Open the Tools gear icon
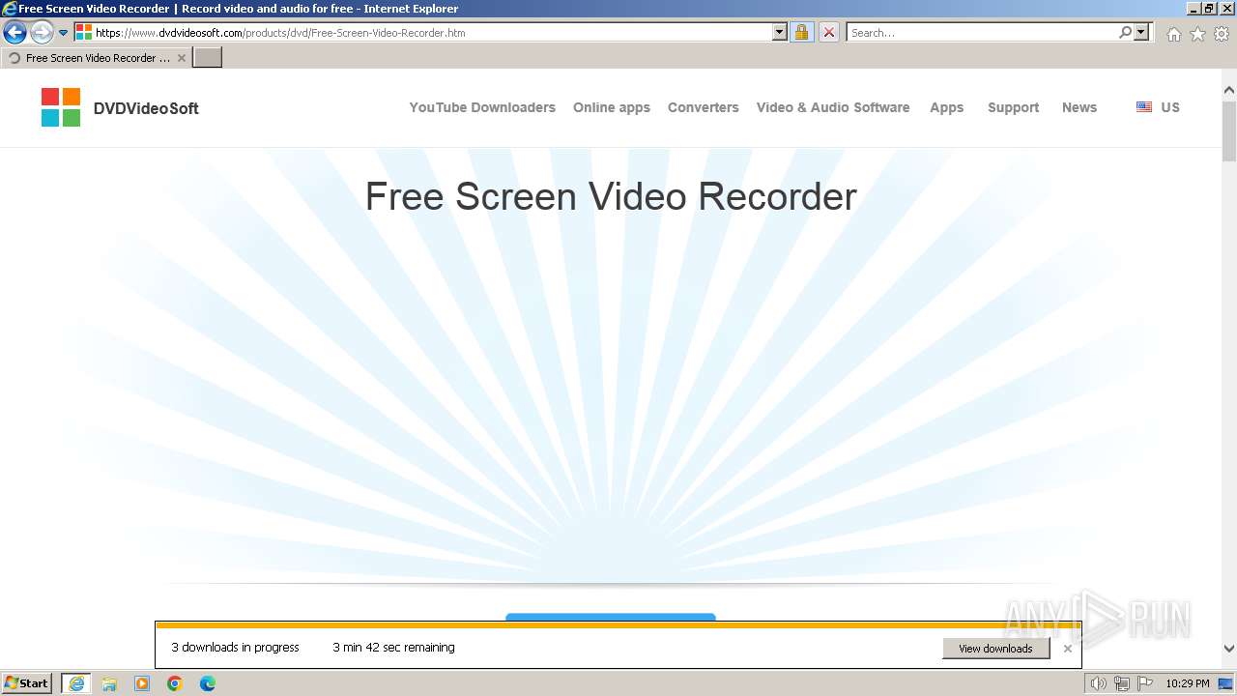This screenshot has height=696, width=1237. coord(1222,34)
